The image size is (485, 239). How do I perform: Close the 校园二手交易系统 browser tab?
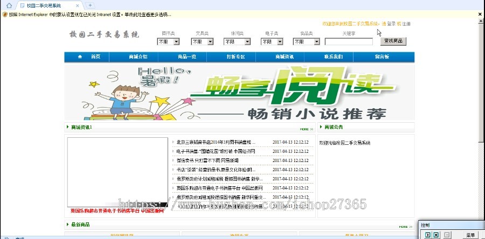(77, 5)
